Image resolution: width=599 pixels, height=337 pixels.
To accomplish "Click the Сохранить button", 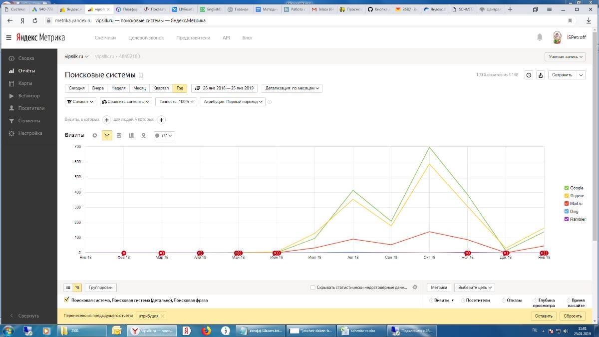I will point(562,75).
